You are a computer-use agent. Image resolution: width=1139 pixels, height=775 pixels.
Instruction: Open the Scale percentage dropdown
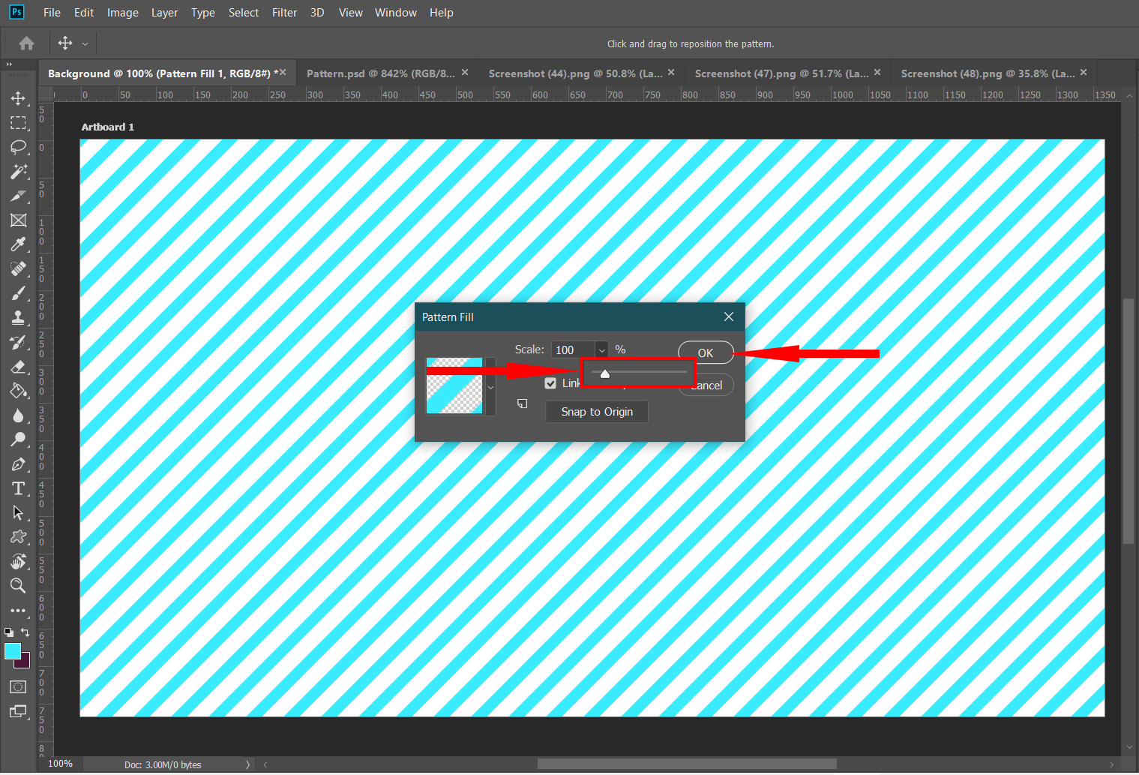[601, 350]
